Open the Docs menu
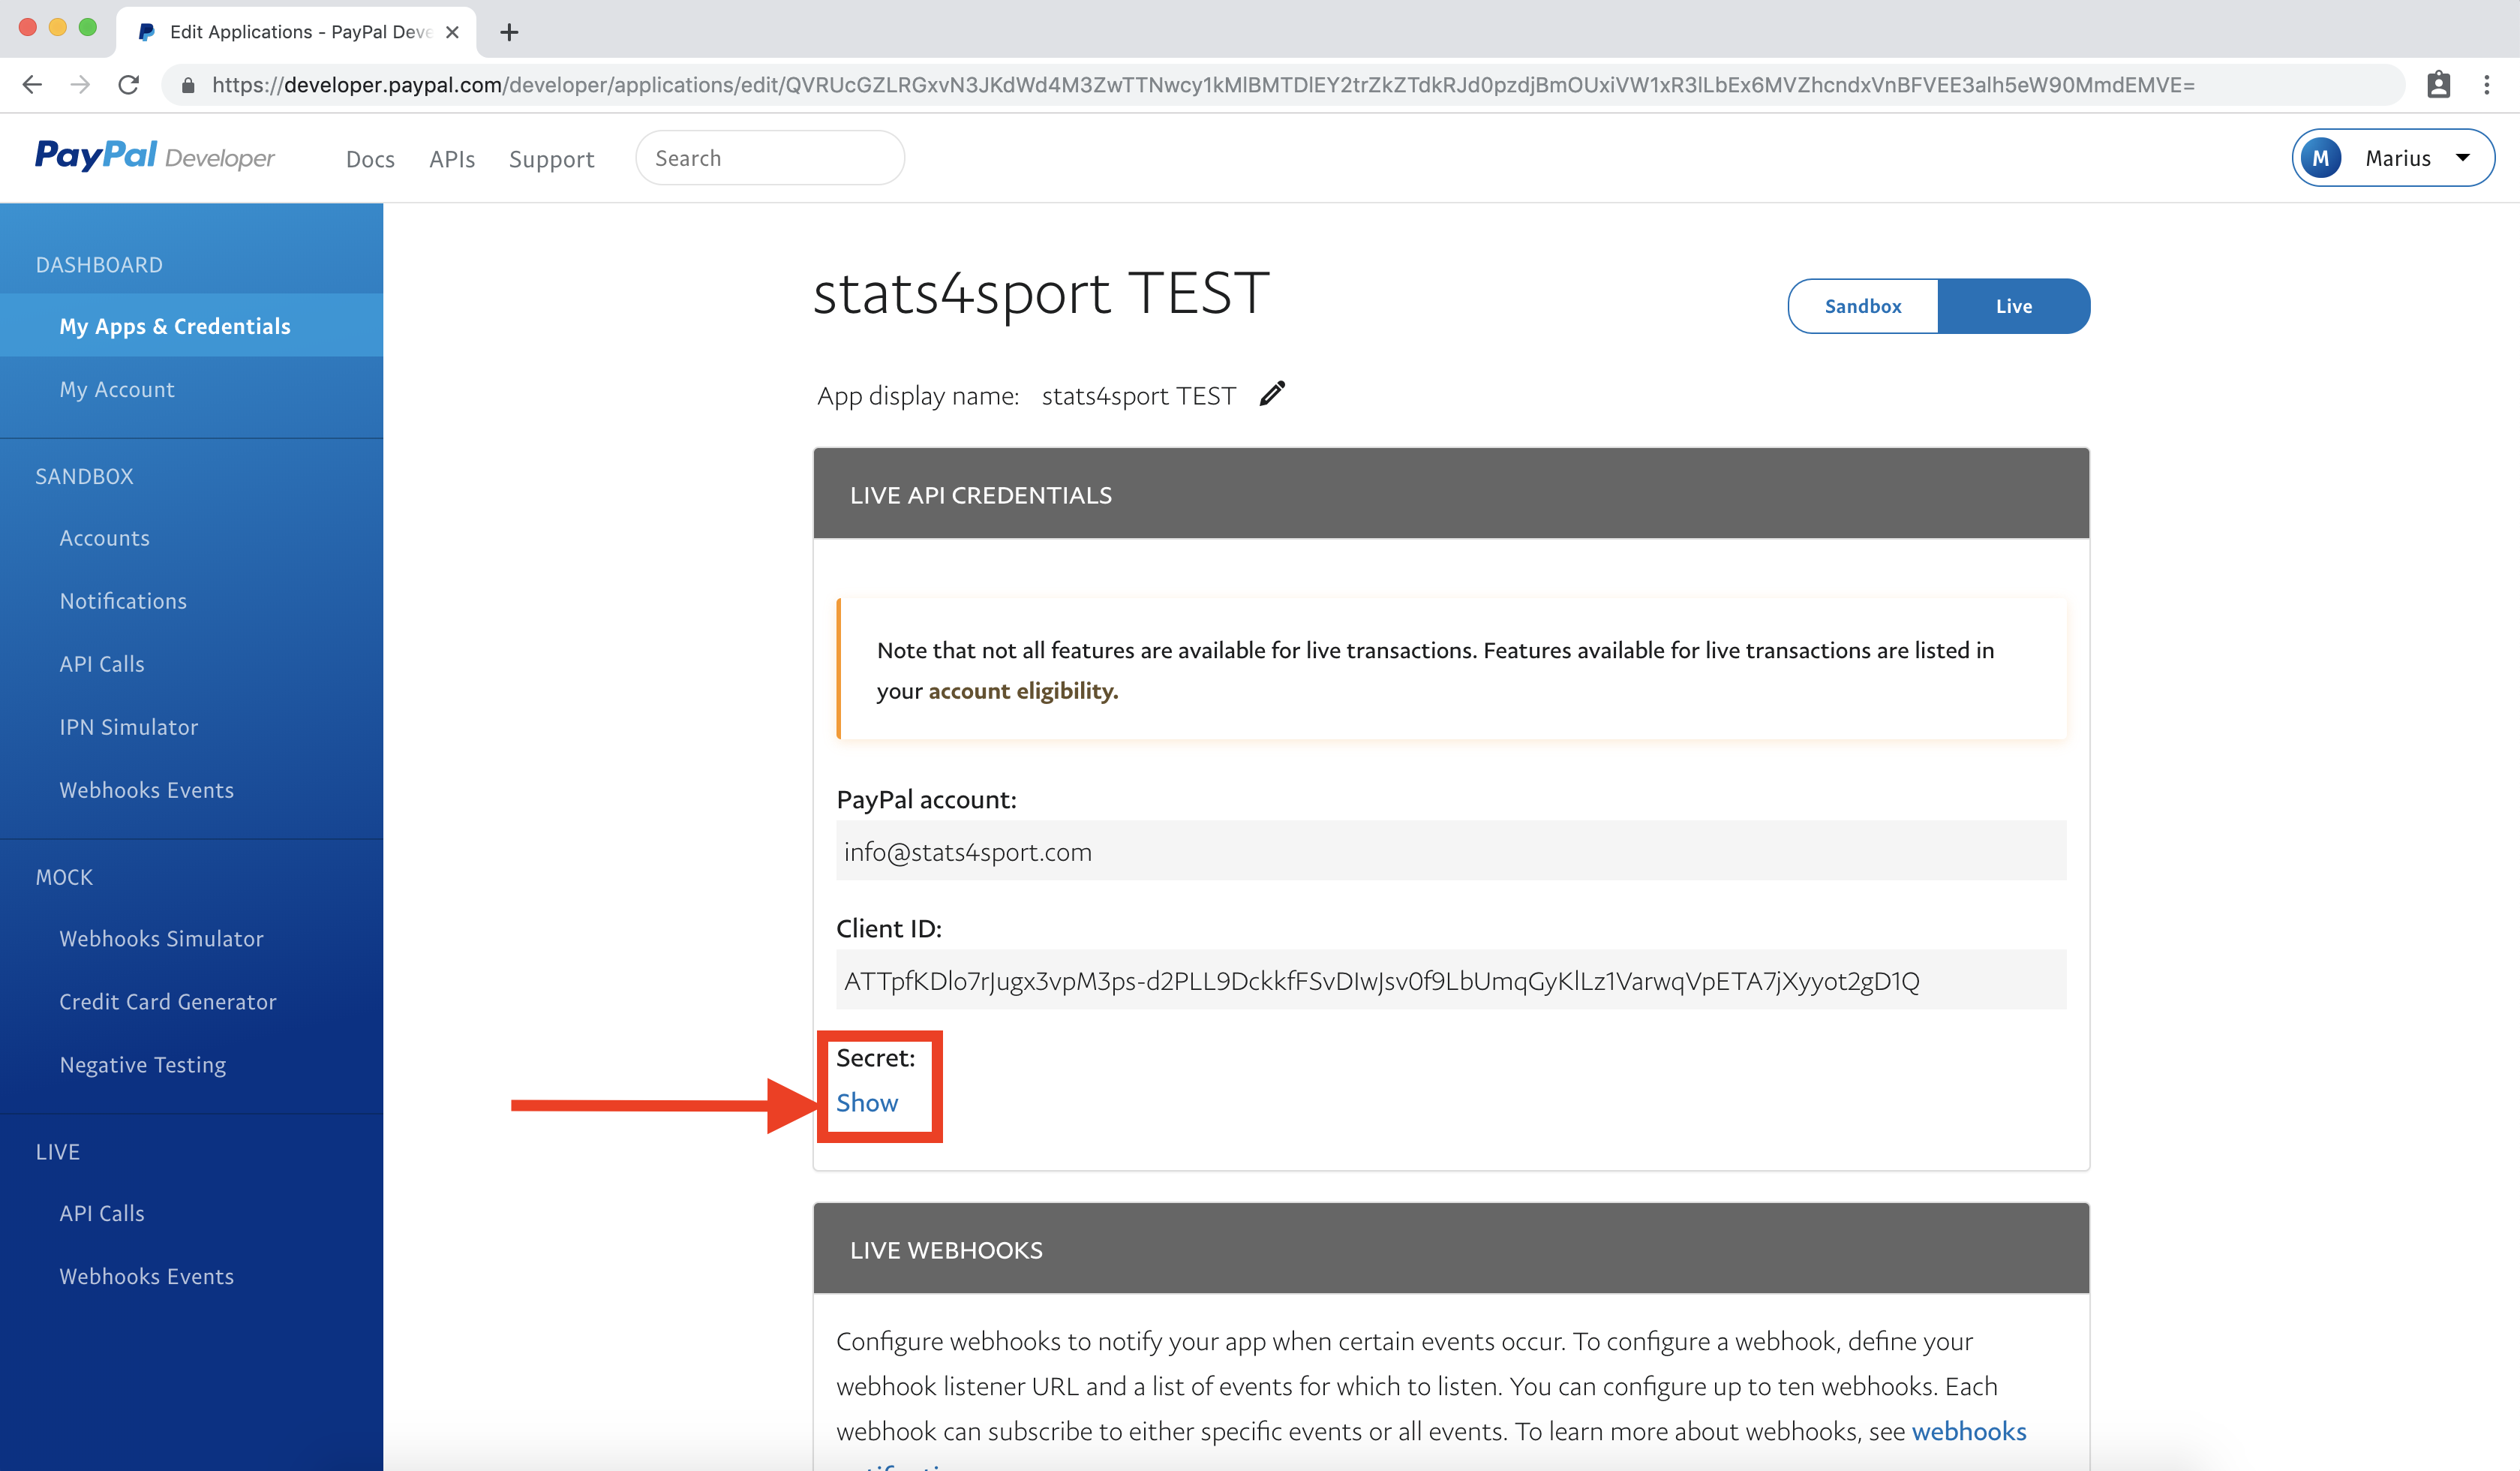Viewport: 2520px width, 1471px height. click(370, 159)
